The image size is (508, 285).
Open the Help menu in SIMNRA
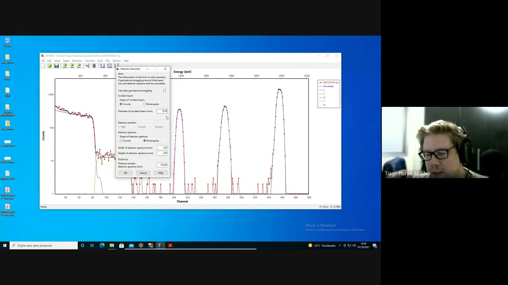tap(126, 61)
